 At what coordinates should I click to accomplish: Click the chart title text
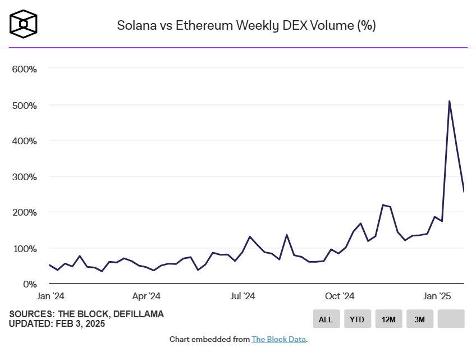246,25
